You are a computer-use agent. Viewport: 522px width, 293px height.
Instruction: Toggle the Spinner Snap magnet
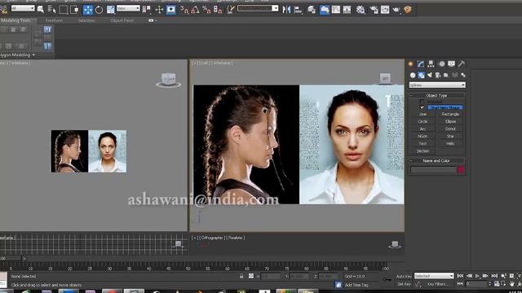pos(218,10)
